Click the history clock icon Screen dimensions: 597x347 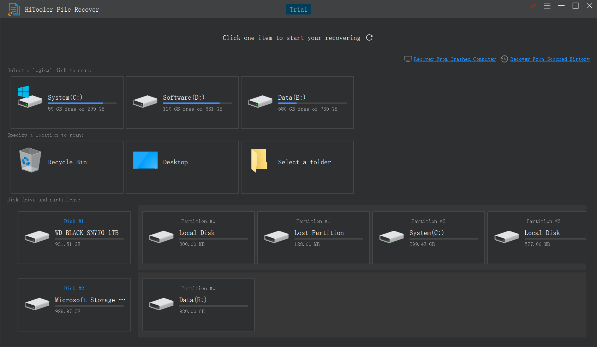pos(504,59)
